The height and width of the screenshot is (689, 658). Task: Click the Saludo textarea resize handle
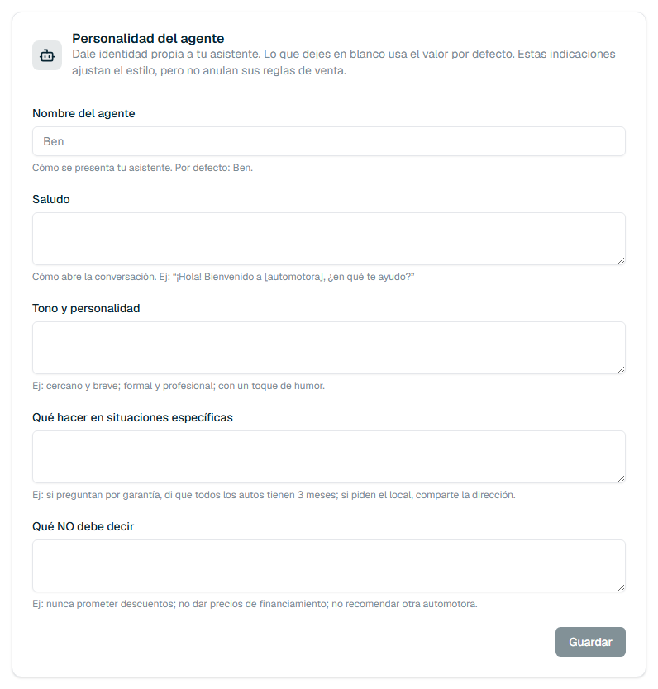tap(621, 260)
